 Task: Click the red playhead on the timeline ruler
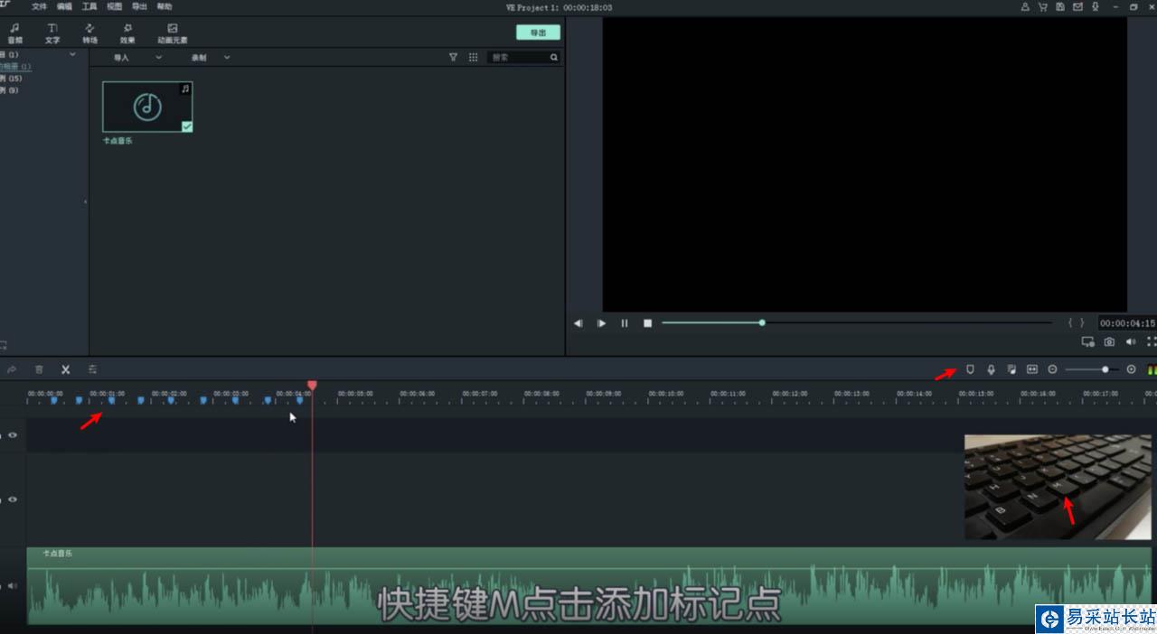pyautogui.click(x=312, y=386)
